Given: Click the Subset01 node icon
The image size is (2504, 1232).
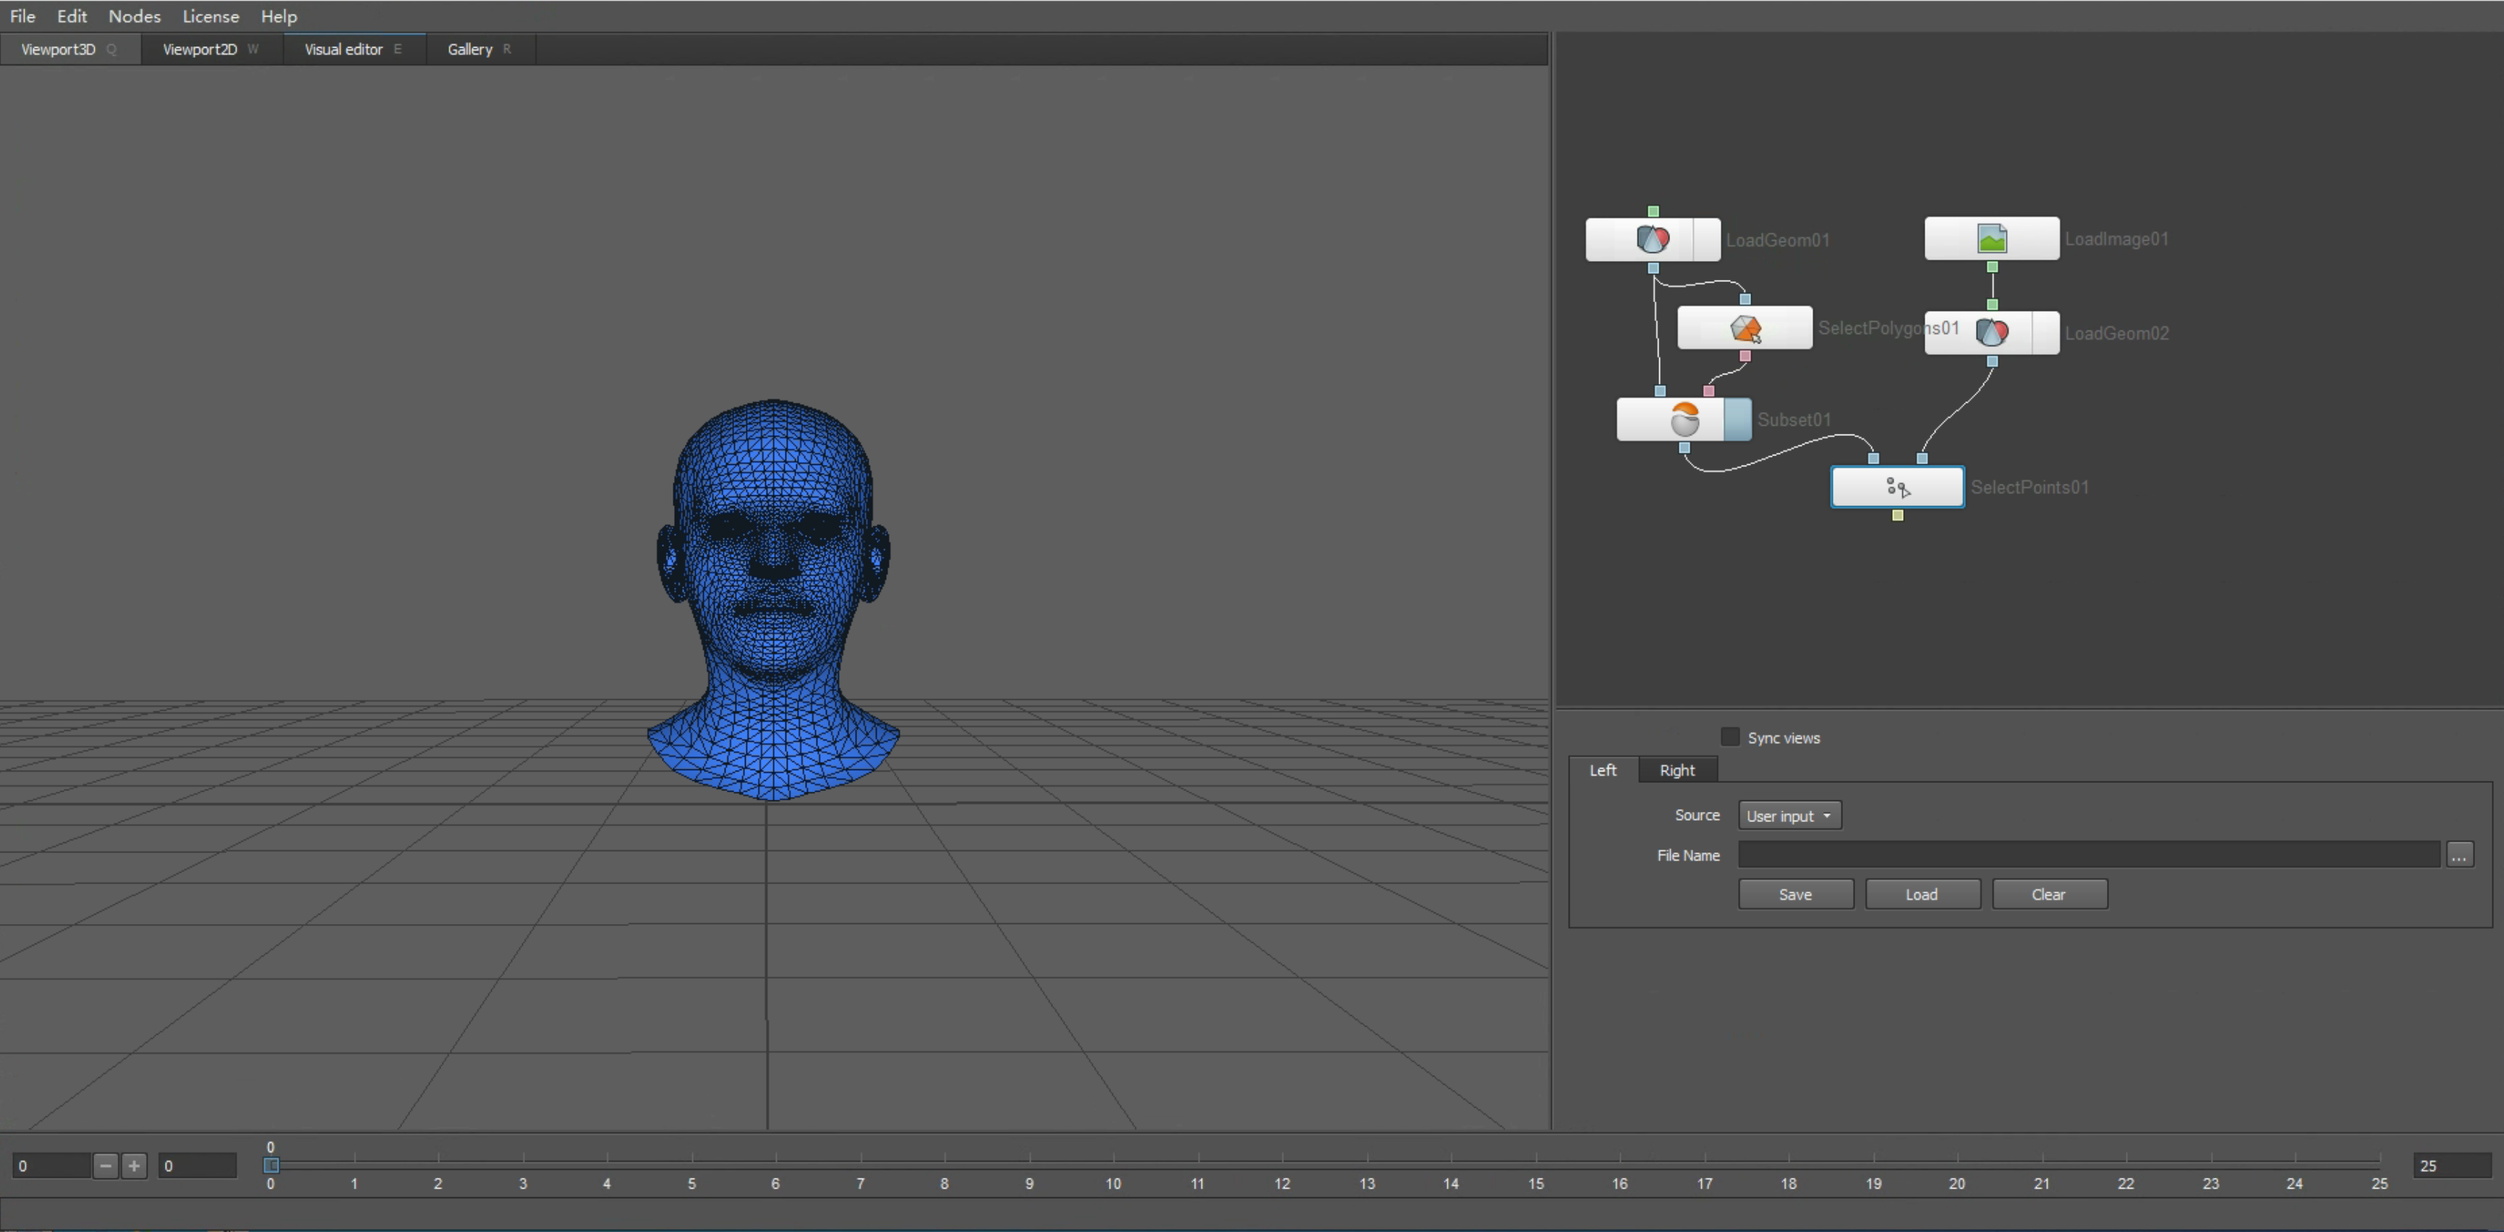Looking at the screenshot, I should pos(1684,420).
